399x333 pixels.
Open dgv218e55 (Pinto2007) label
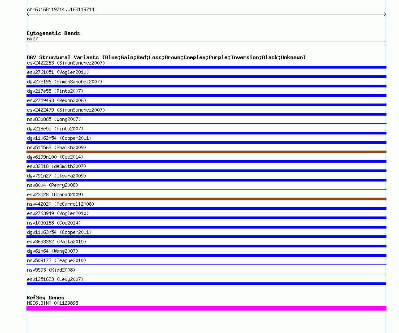coord(55,129)
